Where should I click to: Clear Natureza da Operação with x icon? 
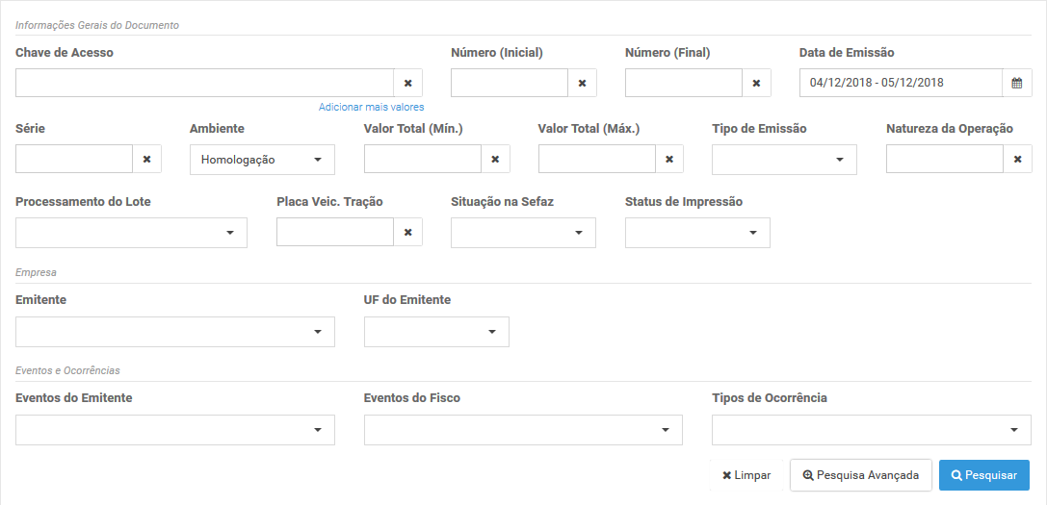coord(1017,160)
